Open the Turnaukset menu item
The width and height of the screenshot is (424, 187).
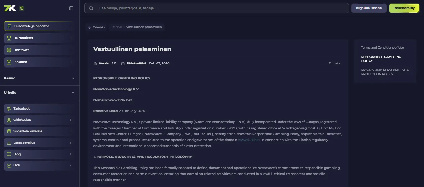pos(39,38)
